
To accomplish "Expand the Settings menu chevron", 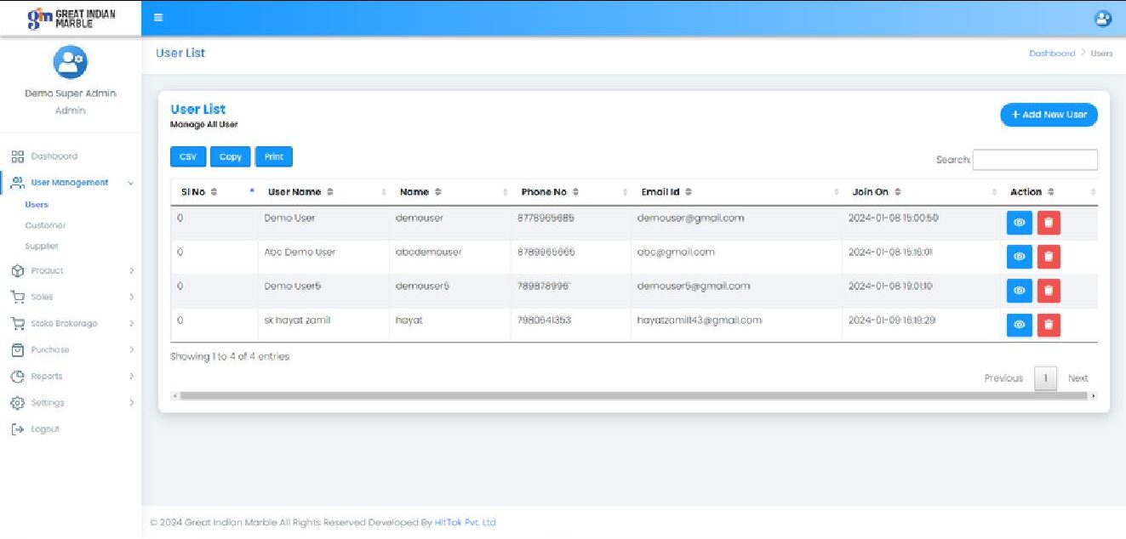I will click(131, 403).
